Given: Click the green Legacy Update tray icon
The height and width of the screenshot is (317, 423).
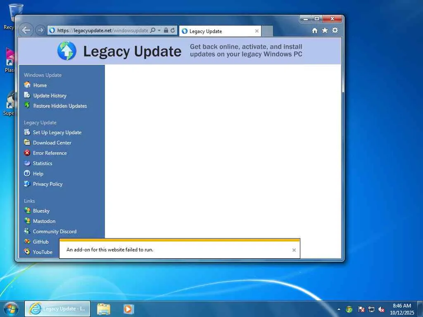Looking at the screenshot, I should pyautogui.click(x=349, y=309).
